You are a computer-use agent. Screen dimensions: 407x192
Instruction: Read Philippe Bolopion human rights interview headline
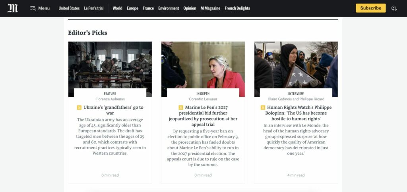click(298, 113)
